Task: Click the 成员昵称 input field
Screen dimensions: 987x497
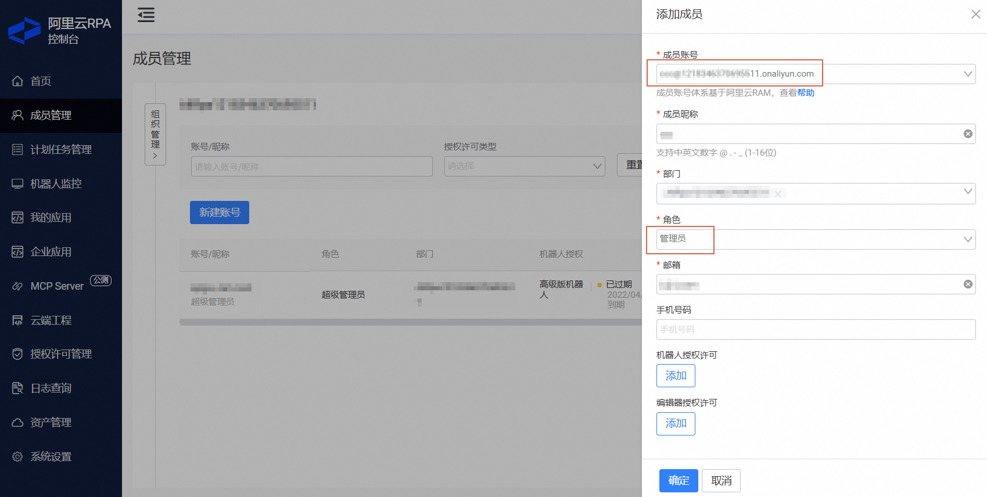Action: 816,134
